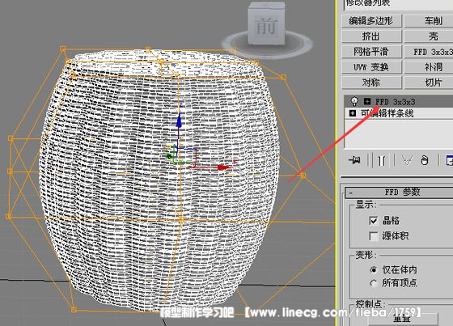Click the Pin Stack pushpin icon
453x326 pixels.
[x=354, y=160]
